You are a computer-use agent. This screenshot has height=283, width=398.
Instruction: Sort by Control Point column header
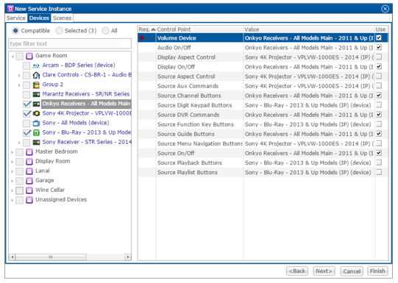point(199,29)
